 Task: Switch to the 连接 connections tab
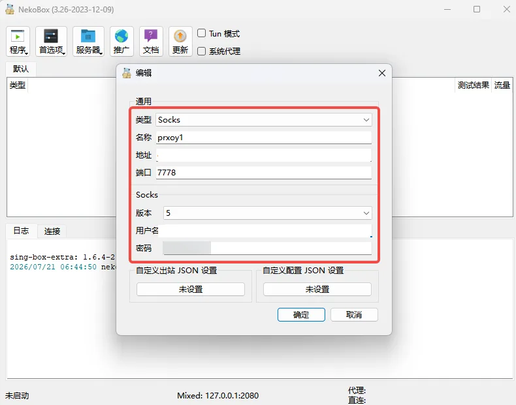(52, 232)
